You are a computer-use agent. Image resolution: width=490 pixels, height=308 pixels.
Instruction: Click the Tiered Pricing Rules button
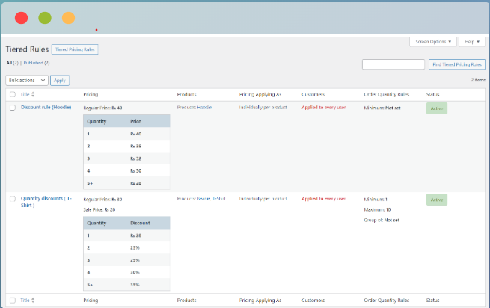75,49
